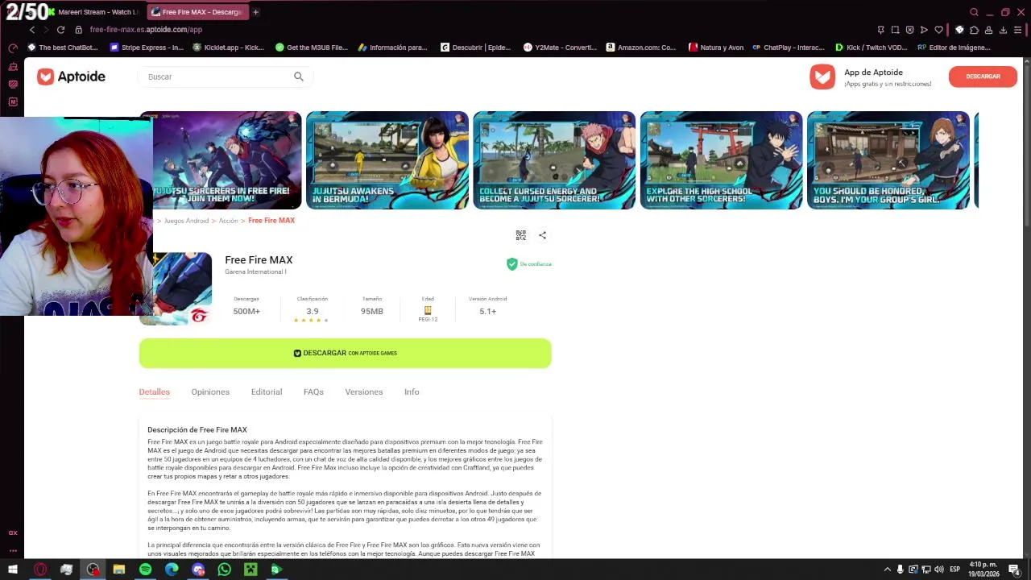The image size is (1031, 580).
Task: Open the Editor de Imágene bookmark
Action: pyautogui.click(x=954, y=48)
